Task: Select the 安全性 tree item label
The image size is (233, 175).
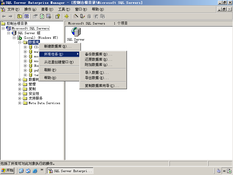Action: click(x=34, y=94)
